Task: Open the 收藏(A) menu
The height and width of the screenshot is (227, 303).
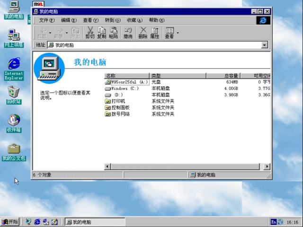Action: click(x=134, y=20)
